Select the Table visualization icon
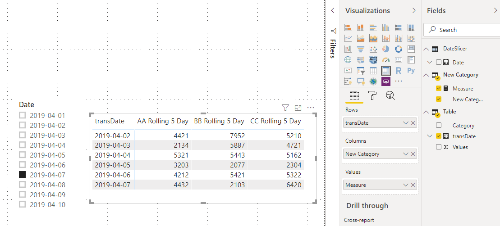 coord(373,71)
